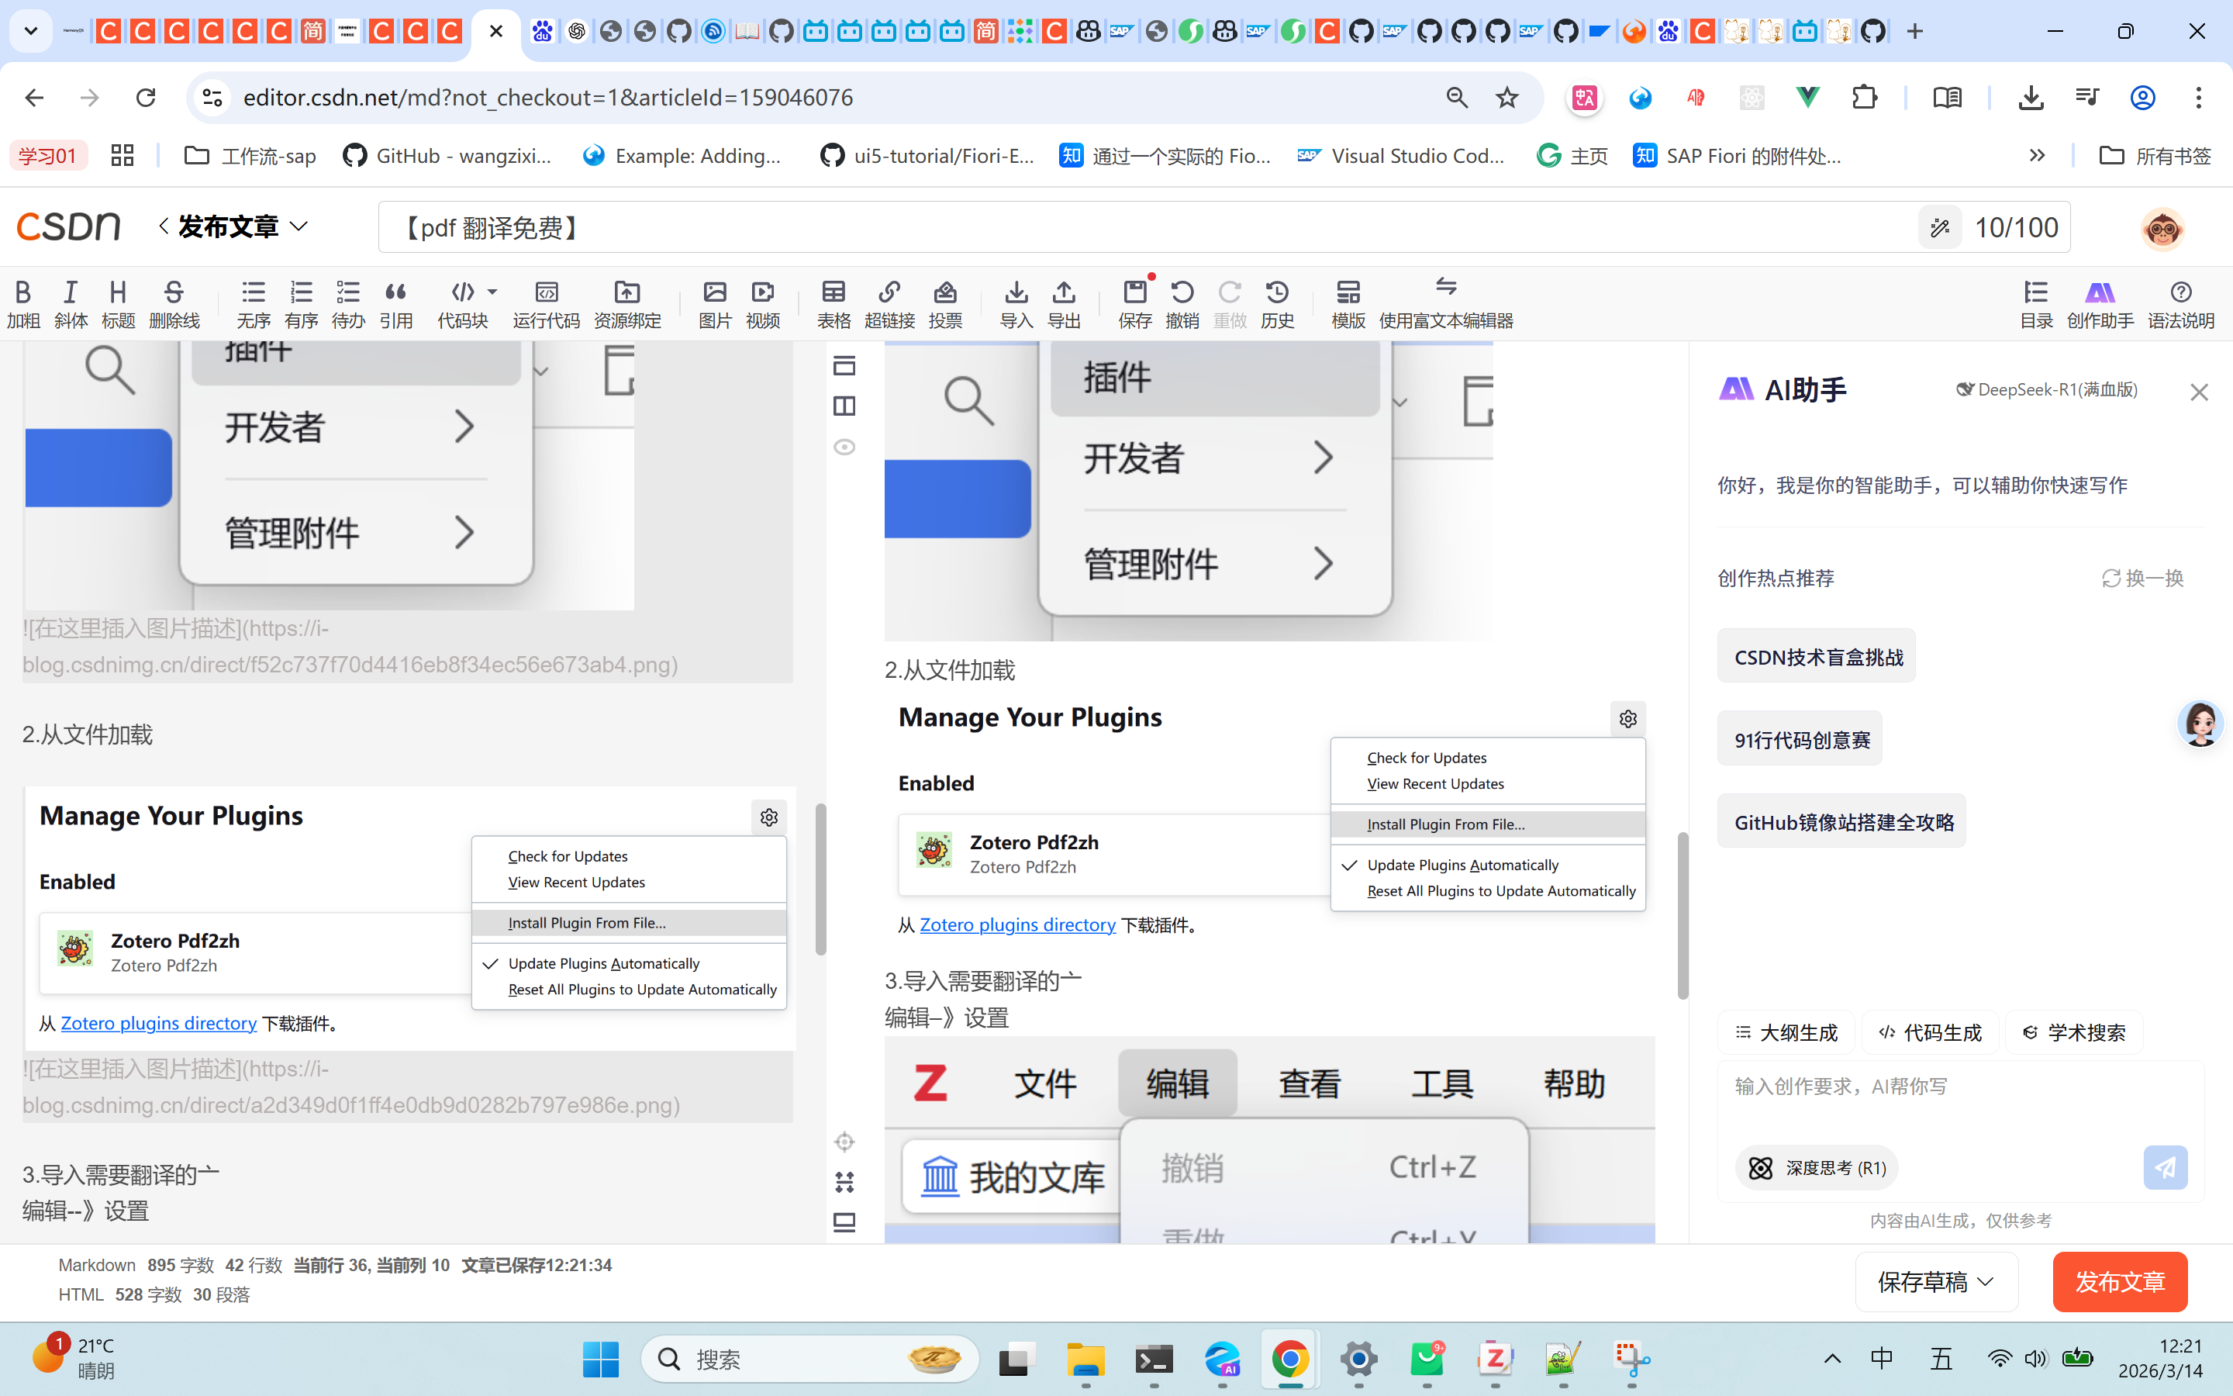Select the 学术搜索 AI option
Viewport: 2233px width, 1396px height.
point(2073,1032)
